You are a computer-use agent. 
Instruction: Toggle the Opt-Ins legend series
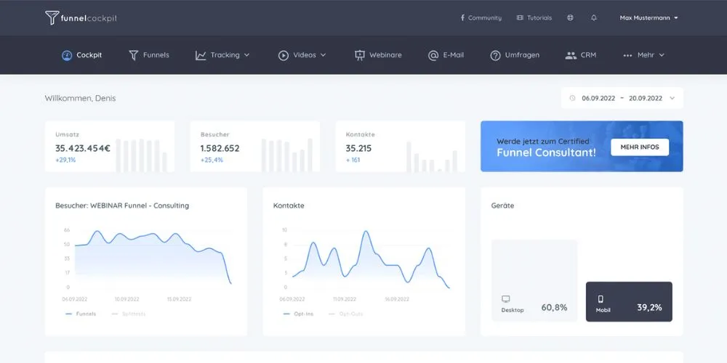click(x=297, y=314)
